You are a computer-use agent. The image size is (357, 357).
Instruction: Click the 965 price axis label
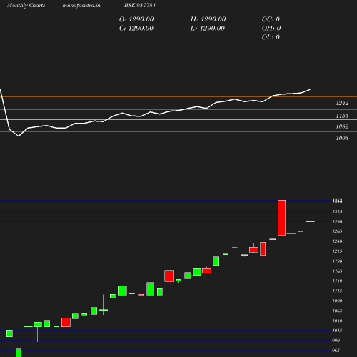click(336, 351)
